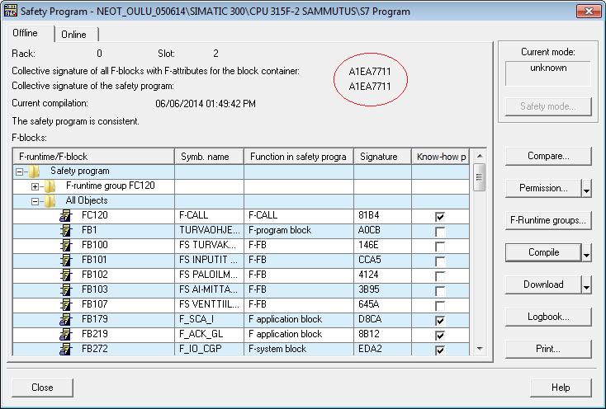Click Function in safety program column header
The width and height of the screenshot is (606, 409).
299,157
